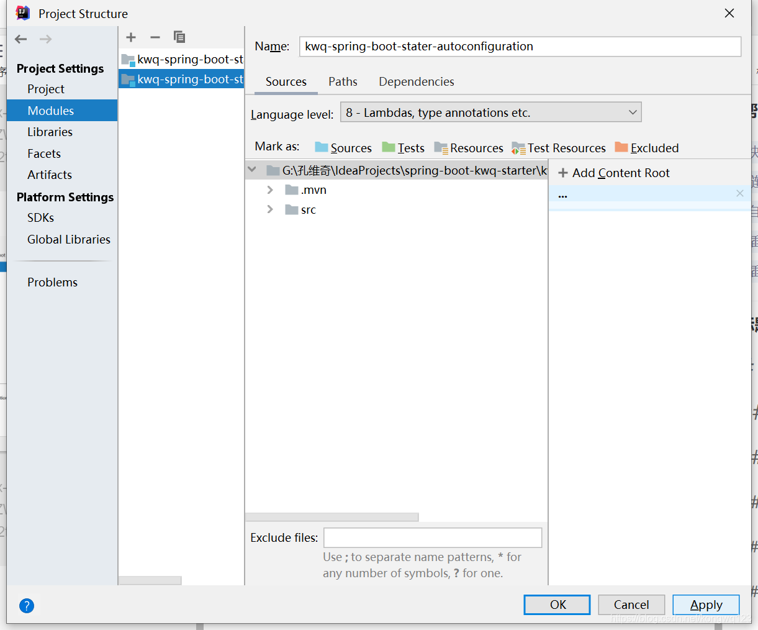
Task: Switch to the Paths tab
Action: coord(343,81)
